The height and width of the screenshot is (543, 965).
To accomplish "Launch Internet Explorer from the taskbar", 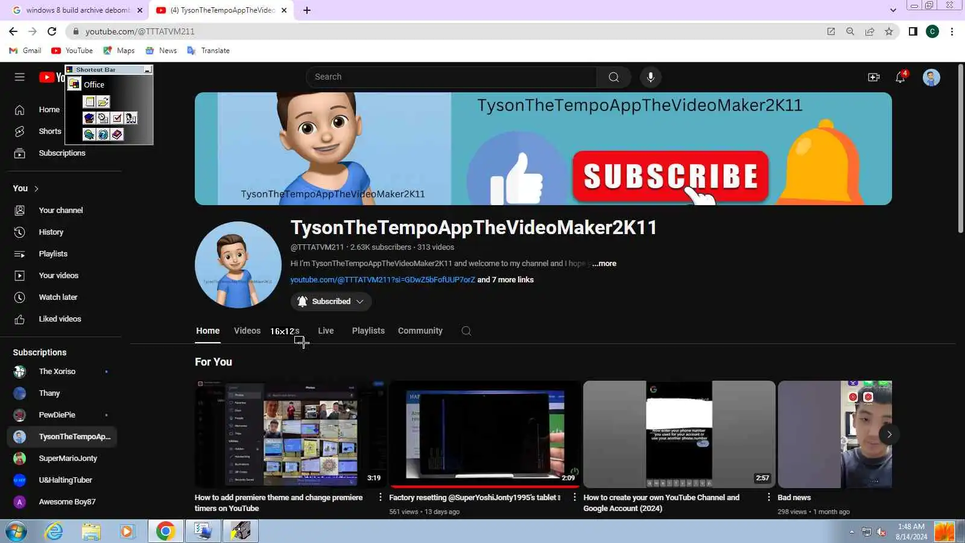I will coord(54,532).
